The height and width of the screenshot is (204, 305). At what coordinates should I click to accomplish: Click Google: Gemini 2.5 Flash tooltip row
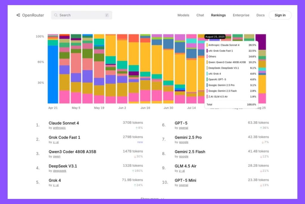231,91
